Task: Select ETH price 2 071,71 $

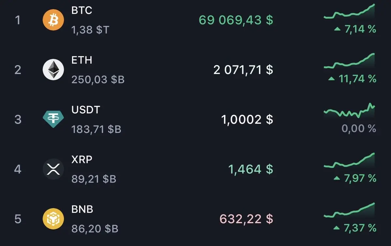Action: click(x=243, y=70)
